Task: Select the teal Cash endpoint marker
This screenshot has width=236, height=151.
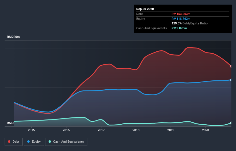Action: click(x=231, y=123)
